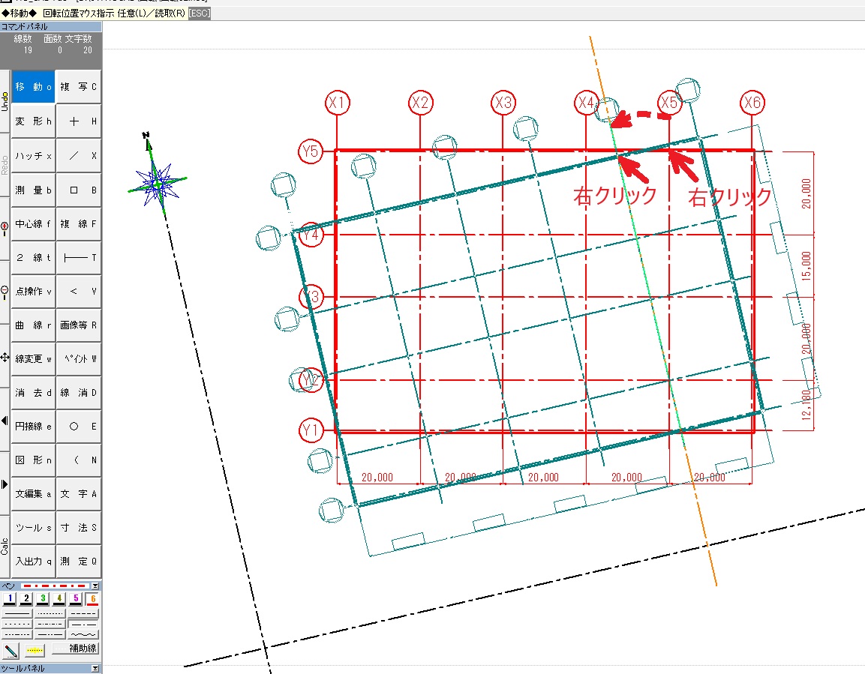Click the zoom-out magnifier on left strip
The image size is (865, 674).
(5, 290)
